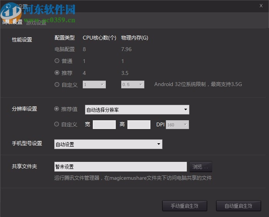This screenshot has width=269, height=217.
Task: Click the 电脑配置 row label
Action: click(65, 49)
